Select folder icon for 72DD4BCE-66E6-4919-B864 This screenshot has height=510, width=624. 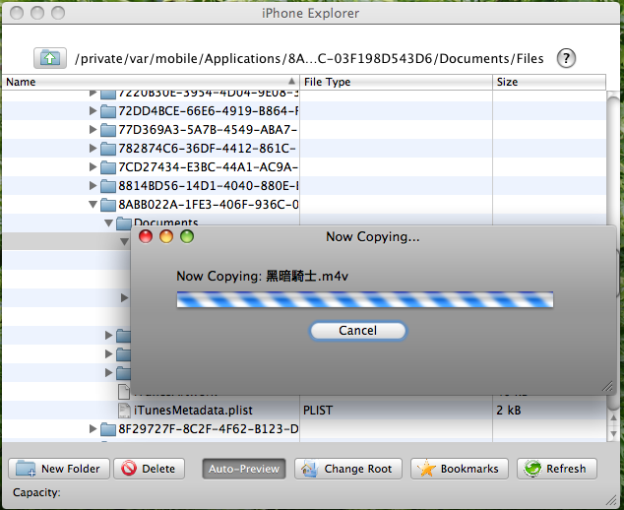(x=108, y=111)
